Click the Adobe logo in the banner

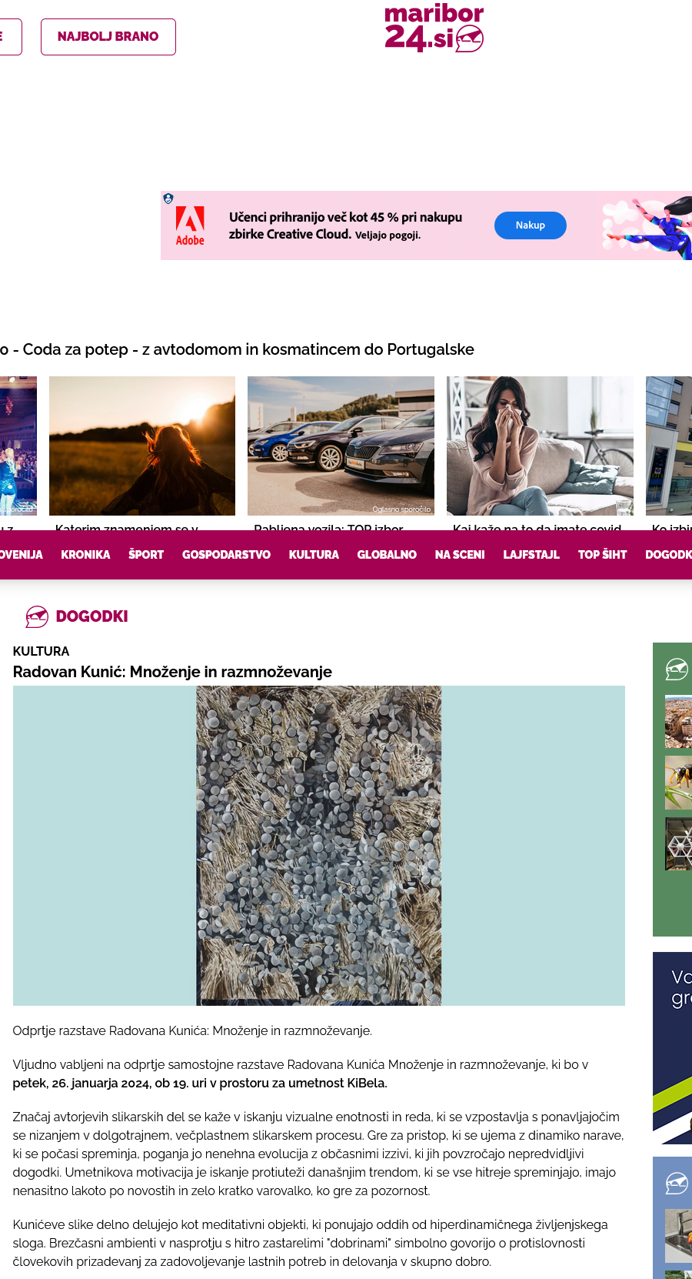[x=190, y=225]
